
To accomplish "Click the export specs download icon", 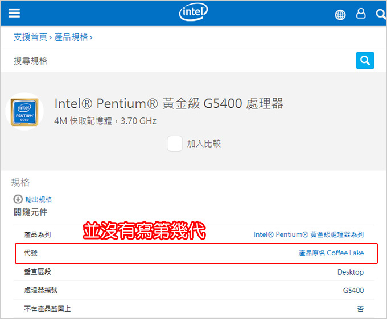I will pyautogui.click(x=18, y=199).
